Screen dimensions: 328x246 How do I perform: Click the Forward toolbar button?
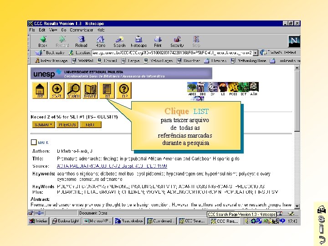pos(62,41)
